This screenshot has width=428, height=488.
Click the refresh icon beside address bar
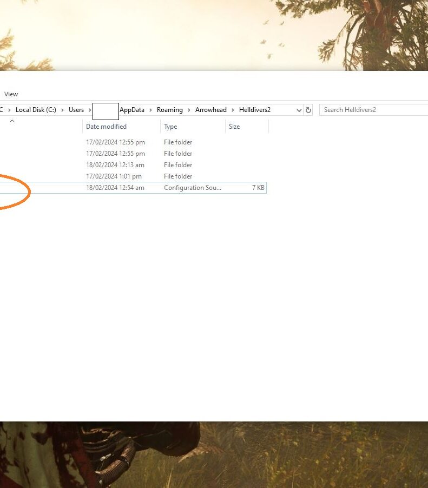[308, 110]
